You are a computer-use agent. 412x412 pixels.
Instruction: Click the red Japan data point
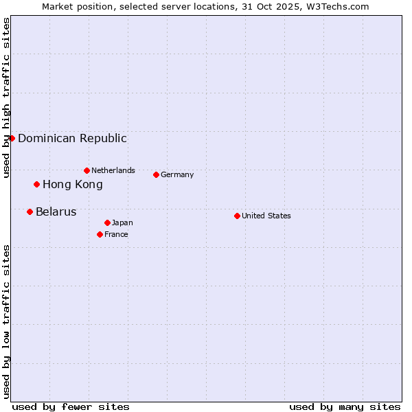[107, 222]
